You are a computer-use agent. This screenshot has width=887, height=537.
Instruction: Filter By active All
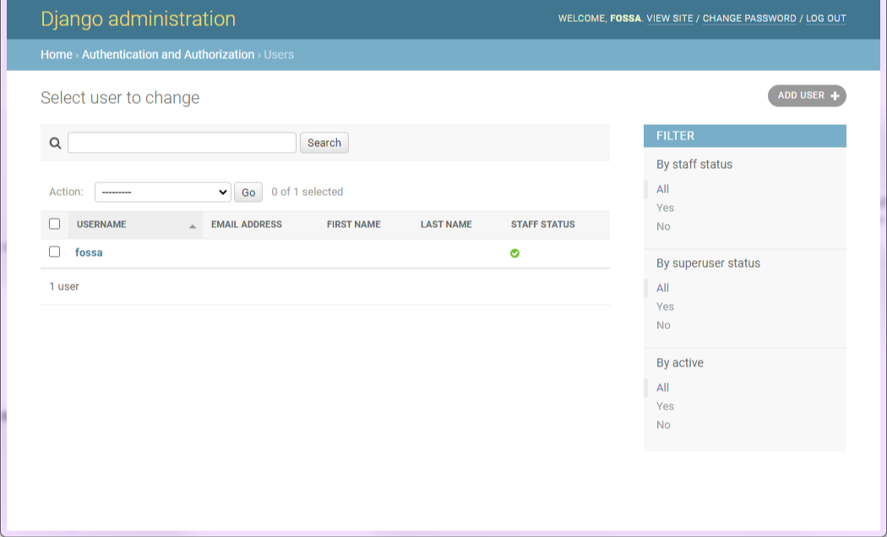[662, 388]
